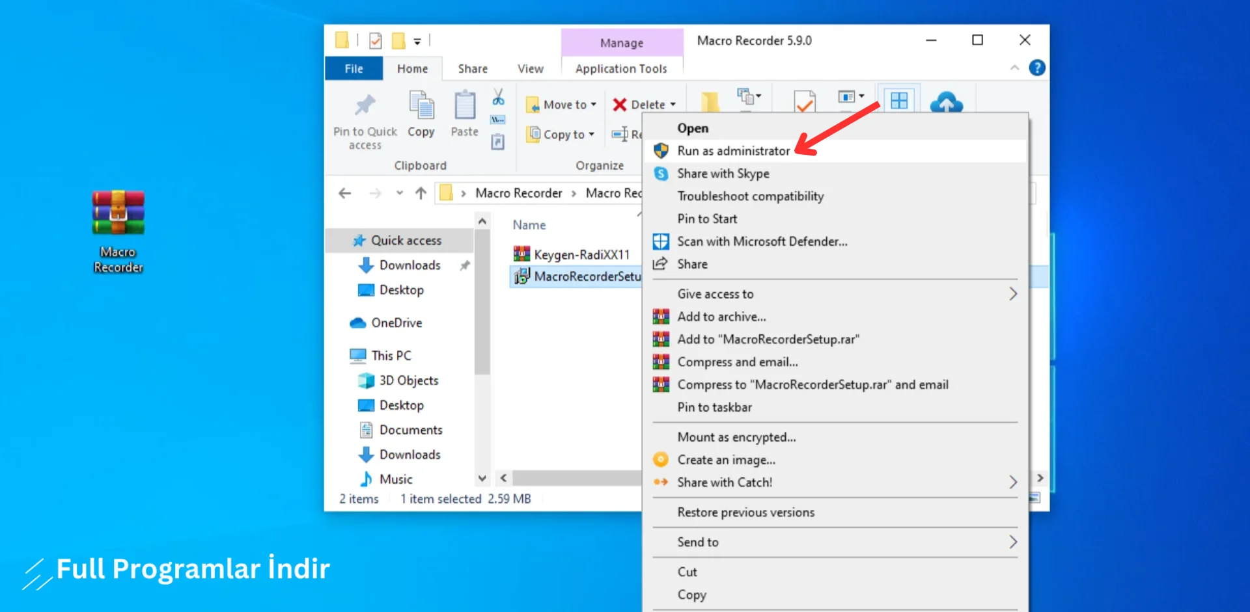Choose Scan with Microsoft Defender
The image size is (1250, 612).
pyautogui.click(x=835, y=241)
